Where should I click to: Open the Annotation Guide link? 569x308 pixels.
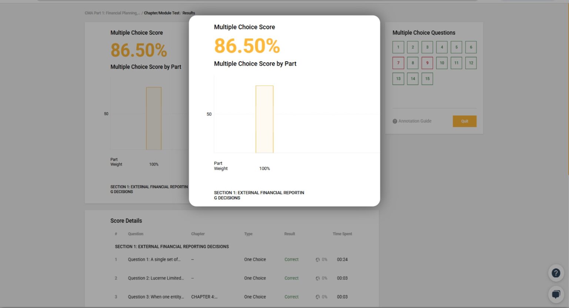(x=415, y=121)
